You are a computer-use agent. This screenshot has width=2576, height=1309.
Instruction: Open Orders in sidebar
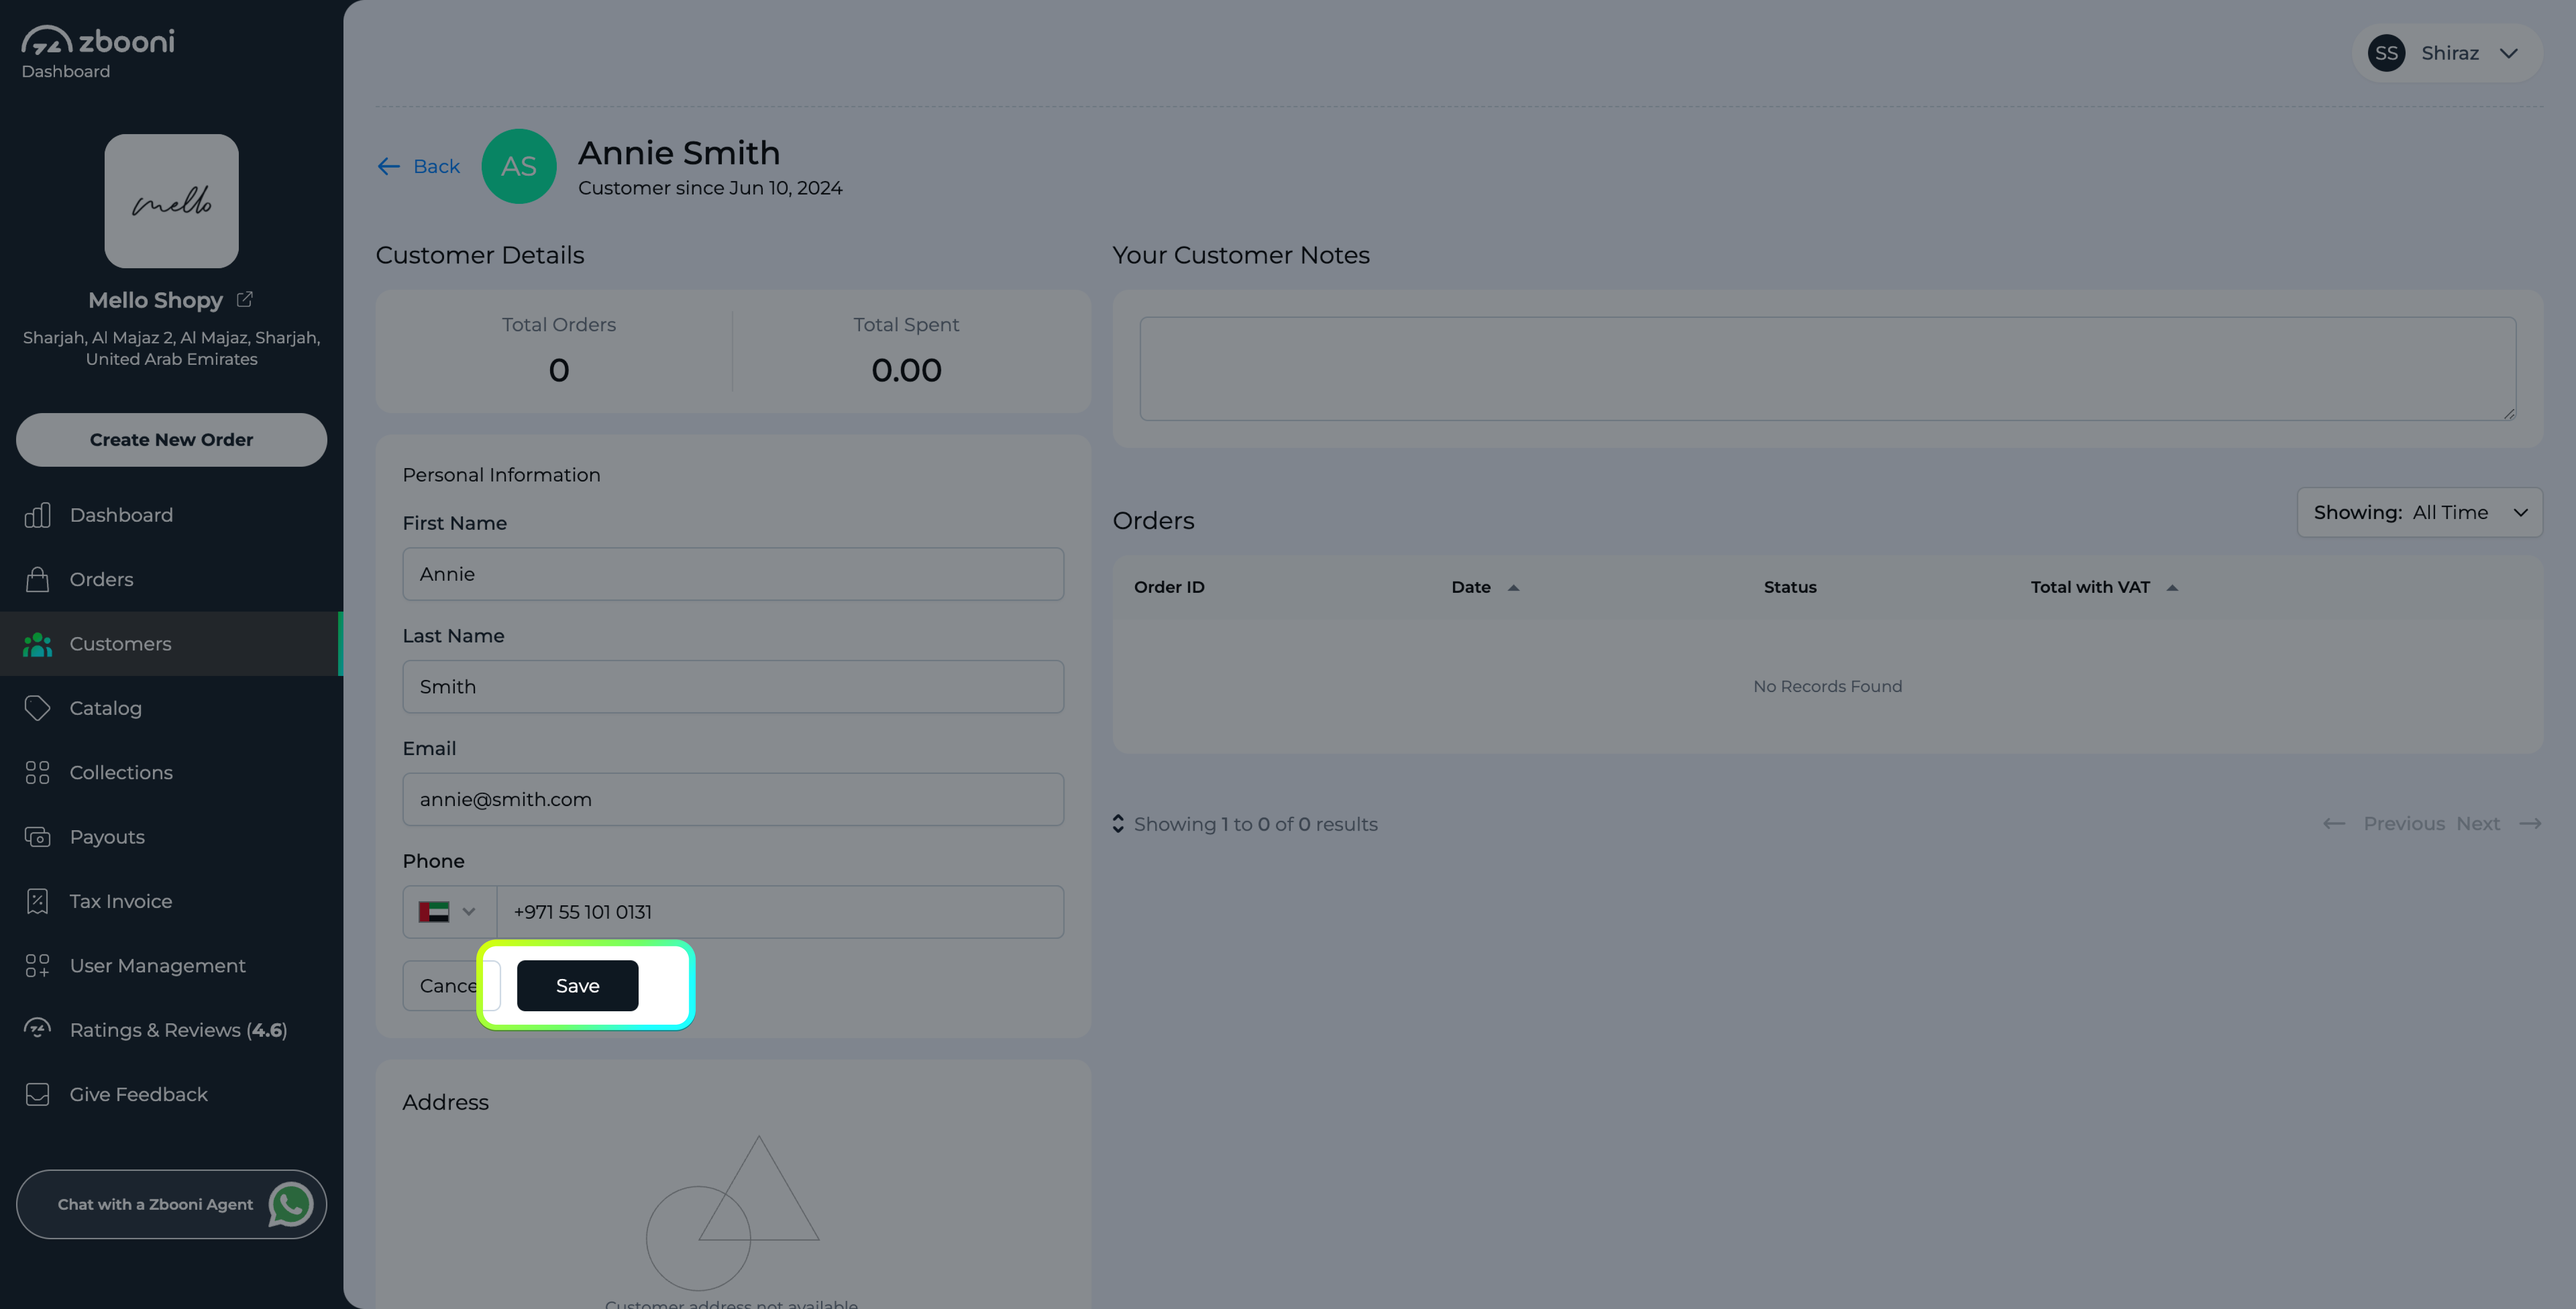(171, 579)
